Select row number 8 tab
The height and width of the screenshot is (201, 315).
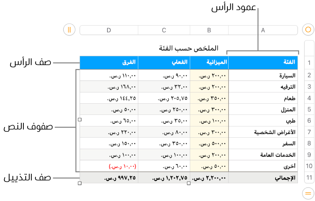point(309,143)
